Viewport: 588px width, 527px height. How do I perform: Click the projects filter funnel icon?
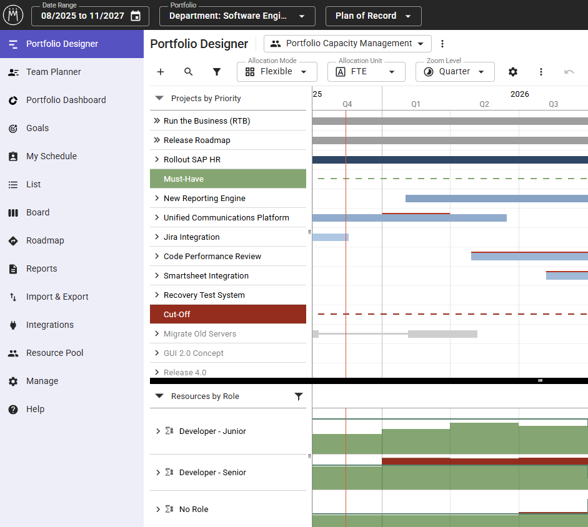(217, 72)
